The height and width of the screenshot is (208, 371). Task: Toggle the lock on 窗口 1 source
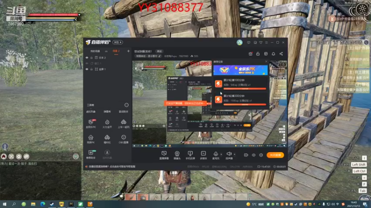tap(91, 63)
